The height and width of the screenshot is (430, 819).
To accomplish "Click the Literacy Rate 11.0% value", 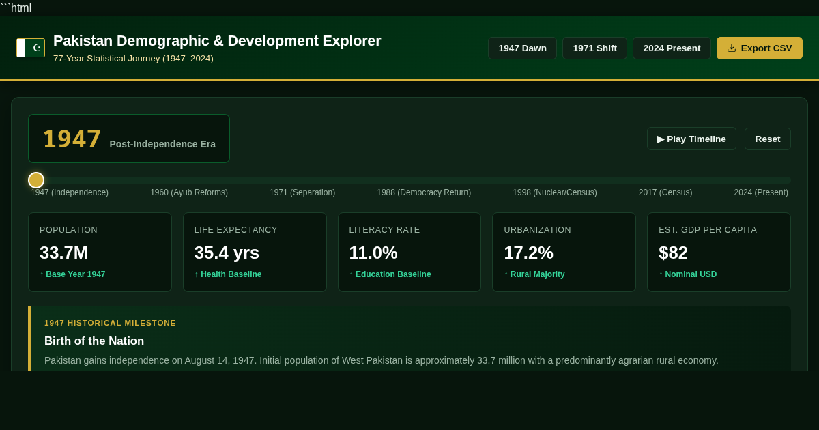I will pos(373,253).
